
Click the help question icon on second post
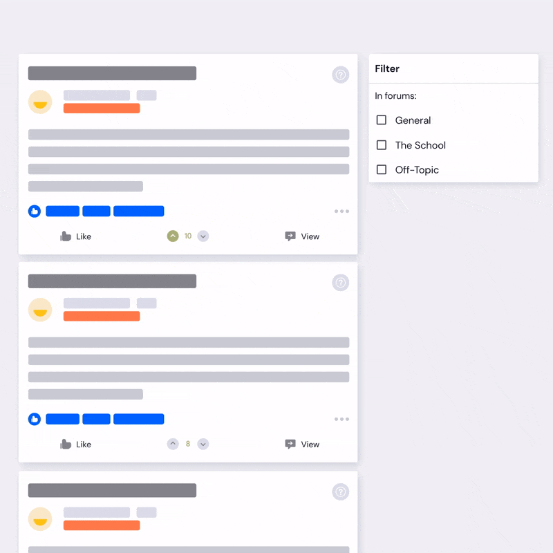340,283
